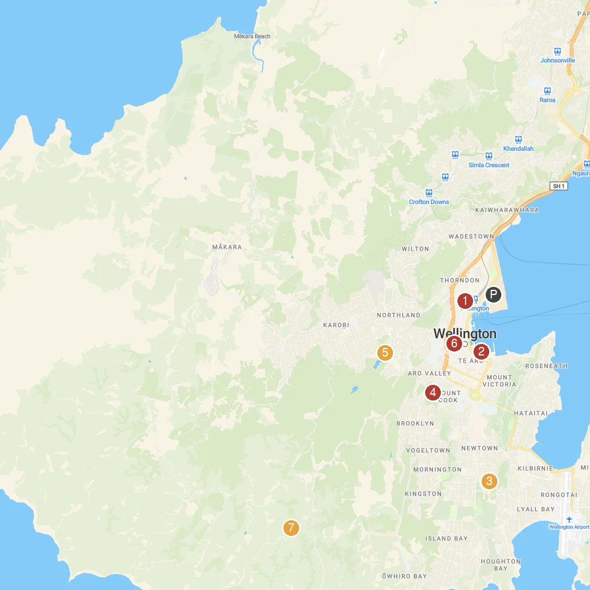Click the Khandallah train station icon

coord(518,139)
